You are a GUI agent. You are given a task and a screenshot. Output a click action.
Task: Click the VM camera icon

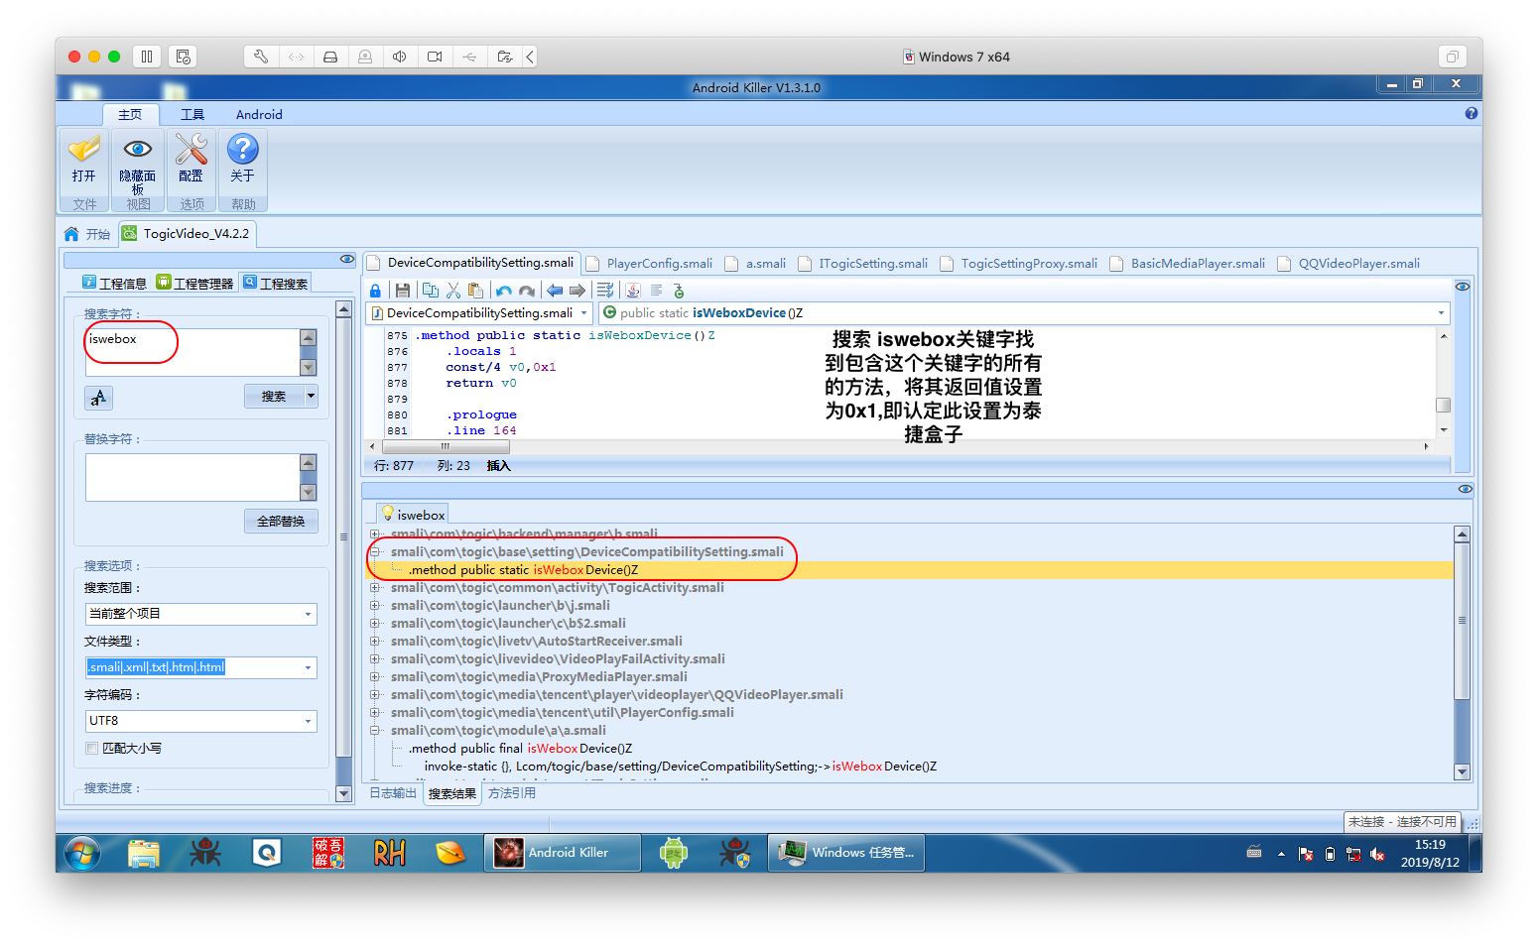point(435,57)
